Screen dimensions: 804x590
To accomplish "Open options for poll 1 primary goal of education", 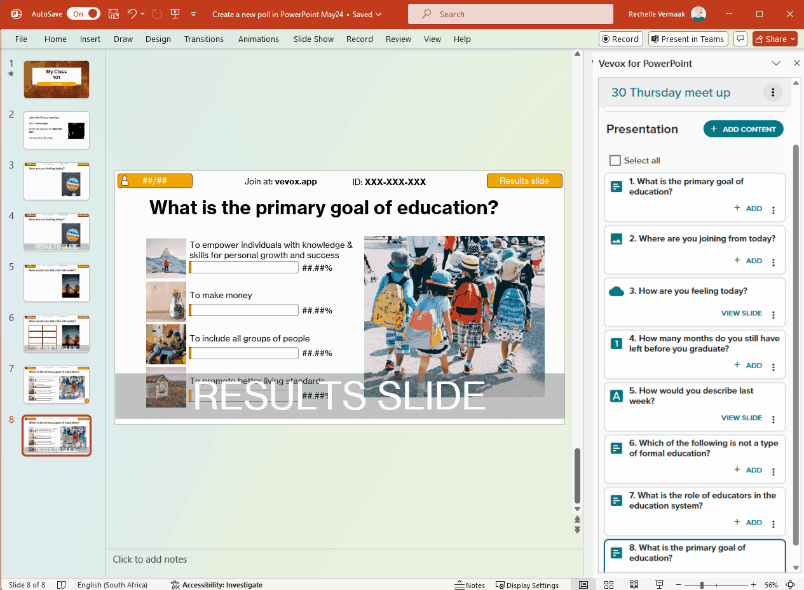I will [773, 210].
